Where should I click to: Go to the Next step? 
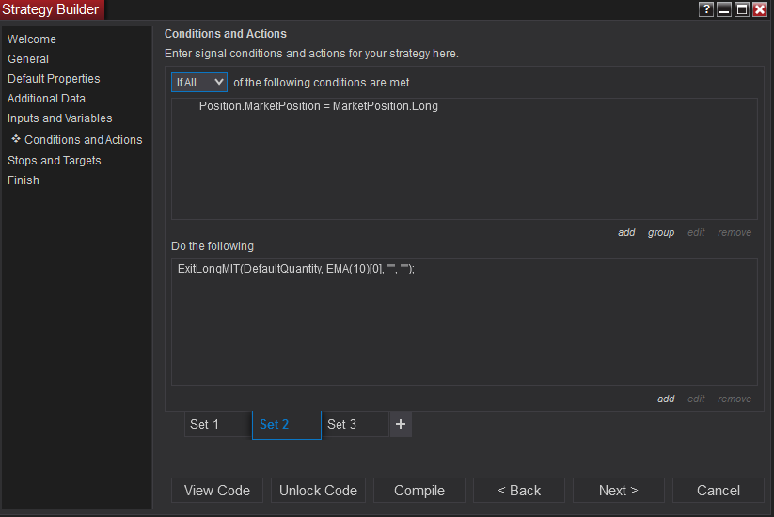[x=618, y=490]
